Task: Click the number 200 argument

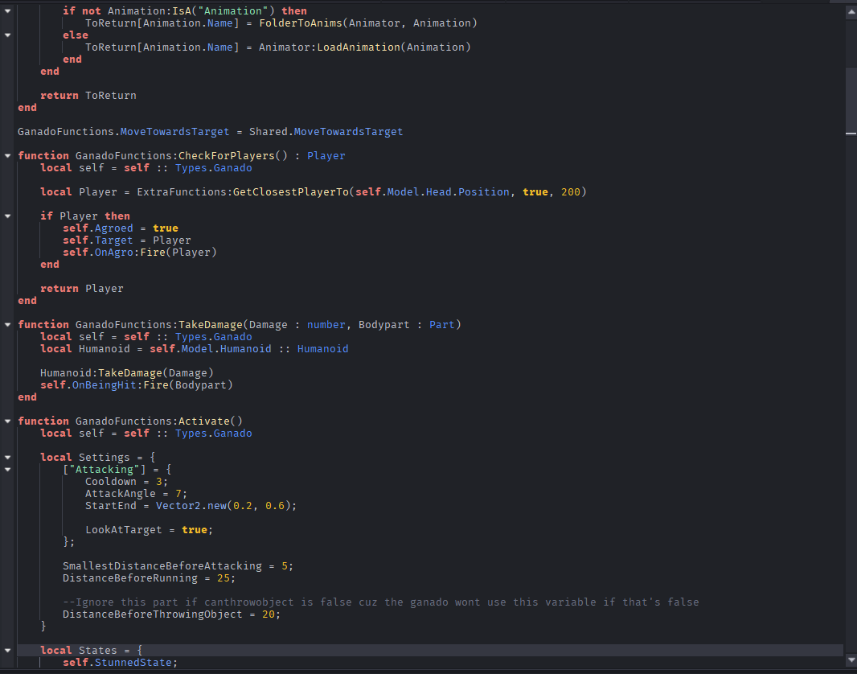Action: [x=571, y=192]
